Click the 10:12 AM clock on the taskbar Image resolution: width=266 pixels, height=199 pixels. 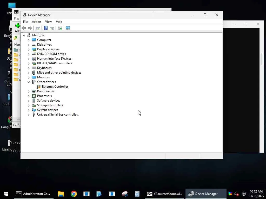coord(256,191)
